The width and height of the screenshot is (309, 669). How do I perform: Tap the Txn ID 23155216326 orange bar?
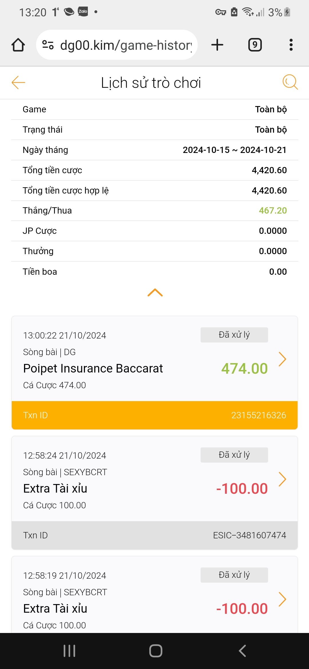coord(154,415)
